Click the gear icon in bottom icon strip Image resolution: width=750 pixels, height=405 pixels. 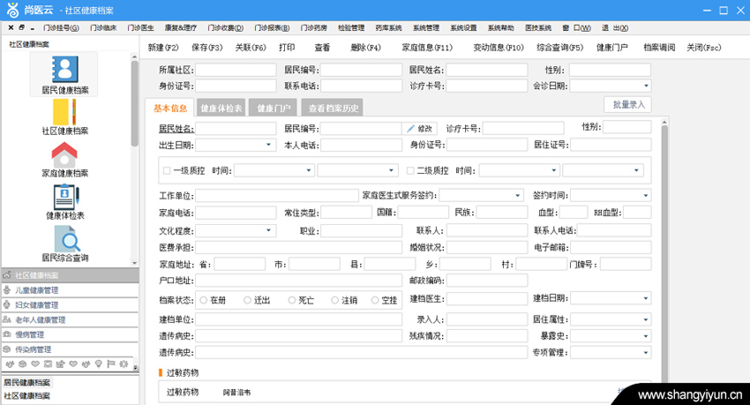click(x=124, y=364)
